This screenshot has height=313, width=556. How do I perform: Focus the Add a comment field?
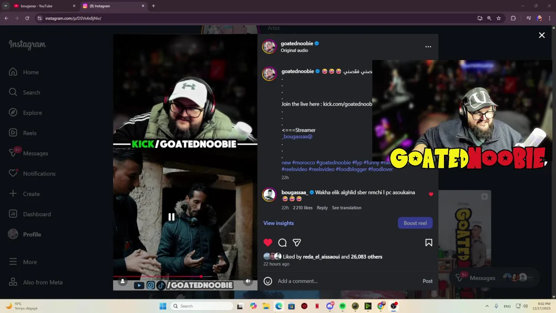point(347,281)
